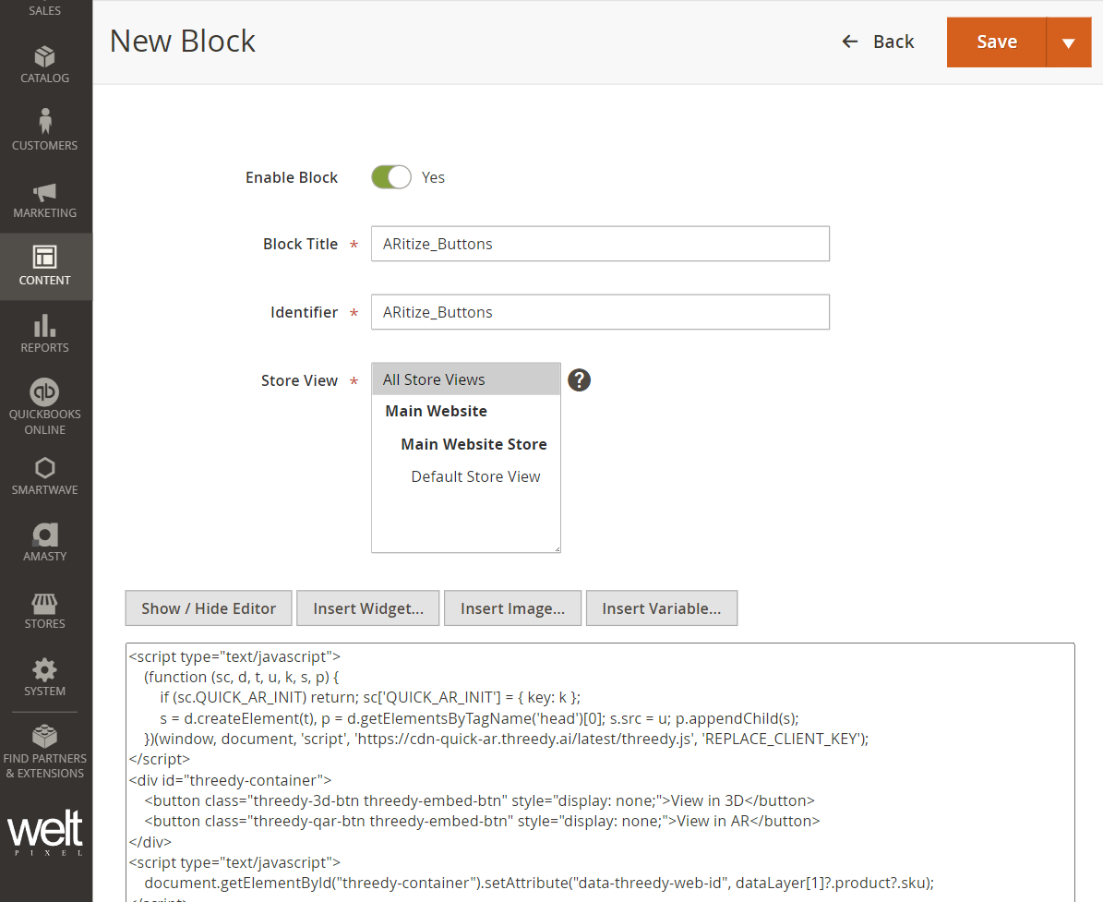Image resolution: width=1103 pixels, height=902 pixels.
Task: Open the Content layout icon
Action: [44, 258]
